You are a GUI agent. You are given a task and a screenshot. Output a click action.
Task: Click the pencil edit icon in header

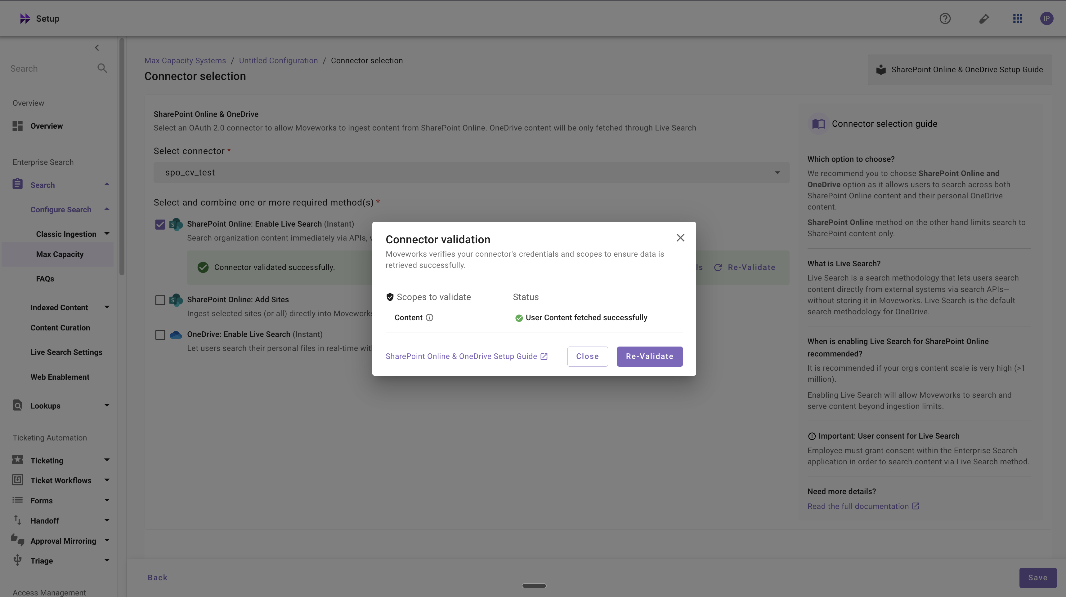pyautogui.click(x=984, y=19)
